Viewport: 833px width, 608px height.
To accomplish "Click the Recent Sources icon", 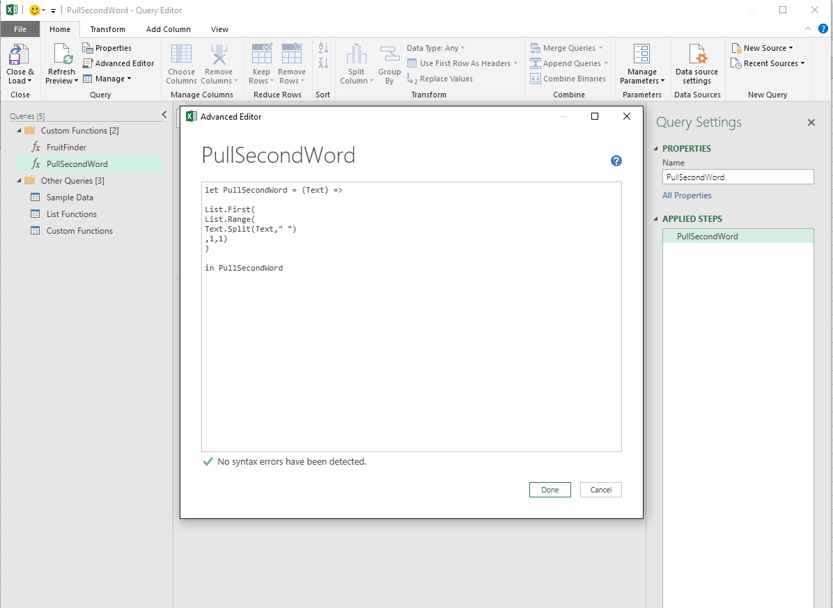I will point(736,63).
